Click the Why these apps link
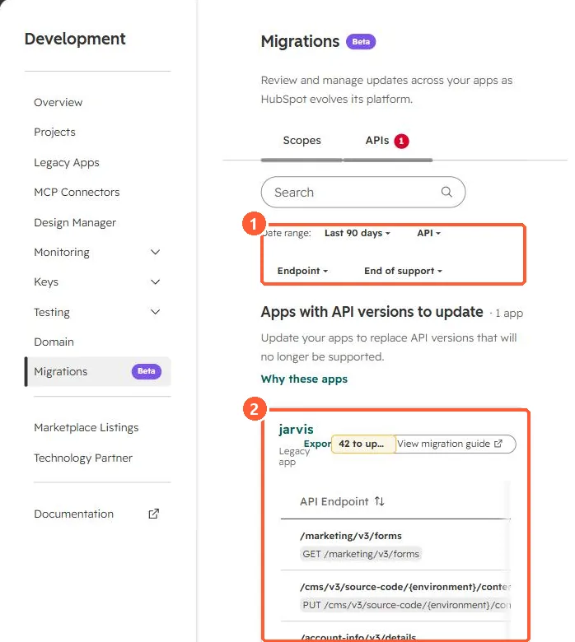Screen dimensions: 575x642 (x=304, y=379)
